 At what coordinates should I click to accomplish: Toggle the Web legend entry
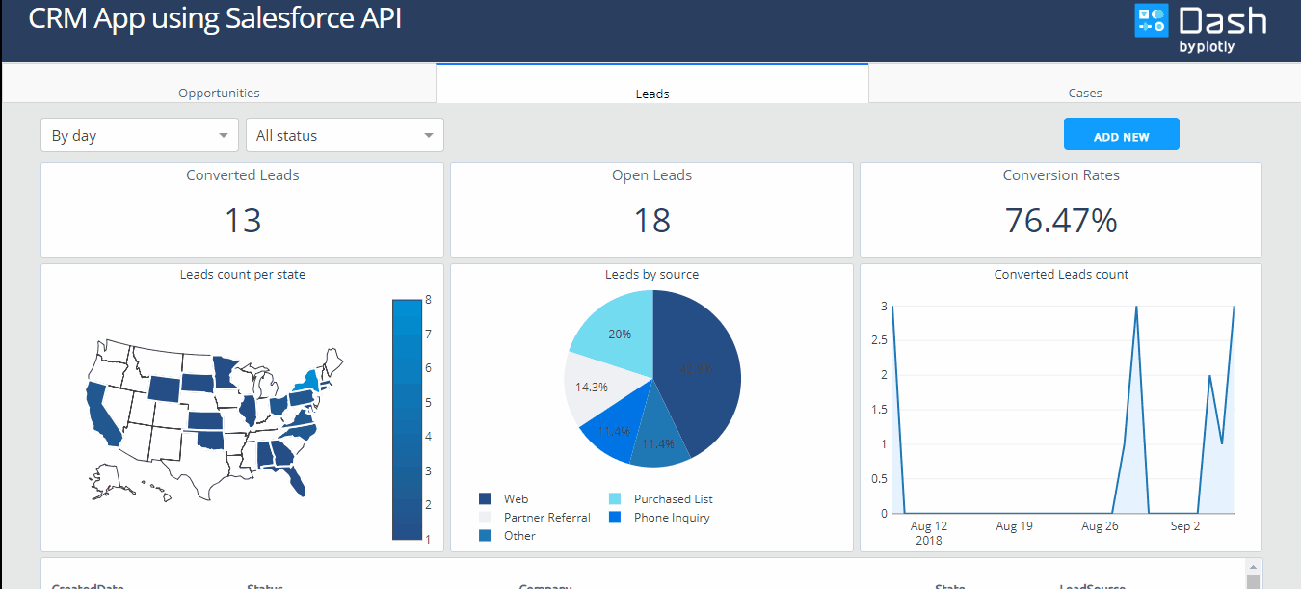click(517, 498)
